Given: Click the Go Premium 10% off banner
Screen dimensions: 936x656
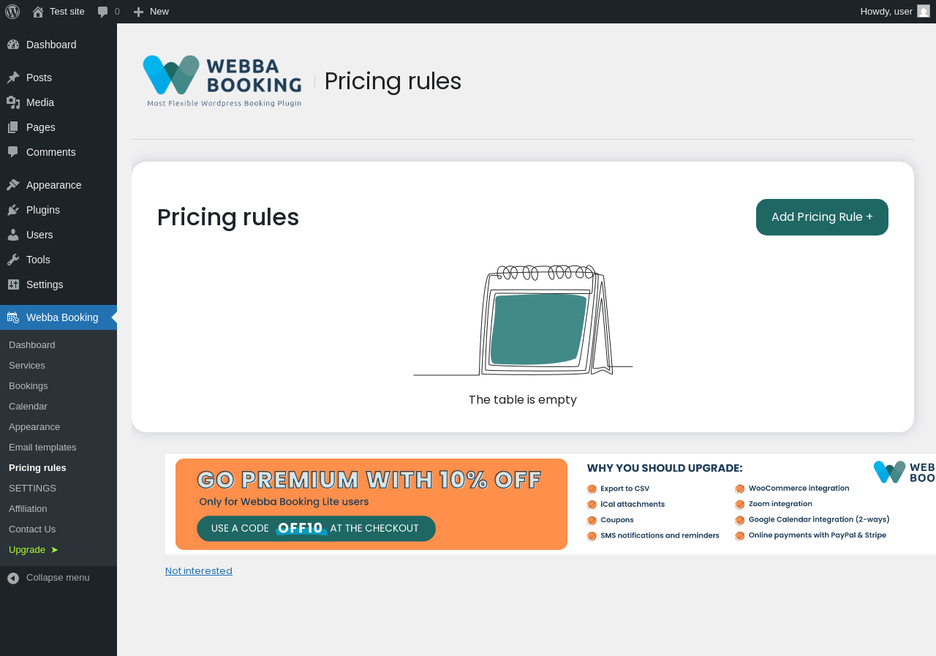Looking at the screenshot, I should pos(550,504).
